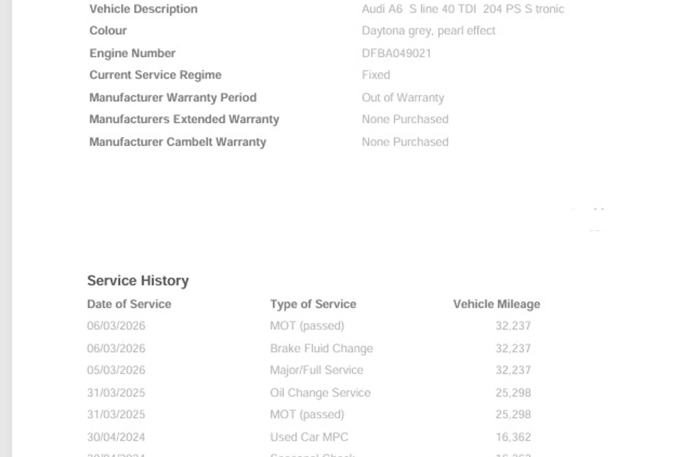Click the Audi A6 S line vehicle description
This screenshot has width=686, height=457.
coord(463,9)
